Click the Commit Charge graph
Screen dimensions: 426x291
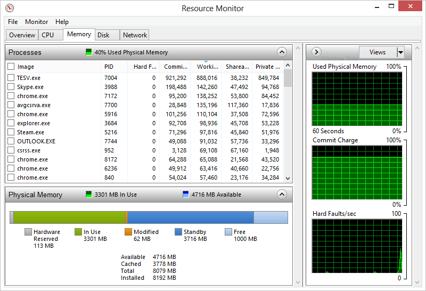pos(357,173)
